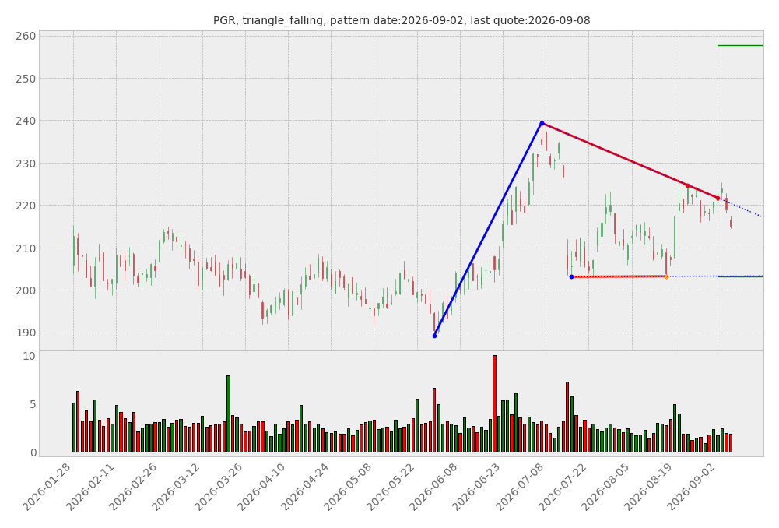Click the 190 price axis label
Screen dimensions: 779x528
pos(26,333)
